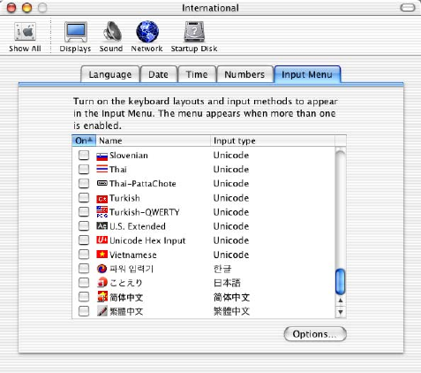Enable the Turkish-QWERTY checkbox
421x373 pixels.
(84, 212)
